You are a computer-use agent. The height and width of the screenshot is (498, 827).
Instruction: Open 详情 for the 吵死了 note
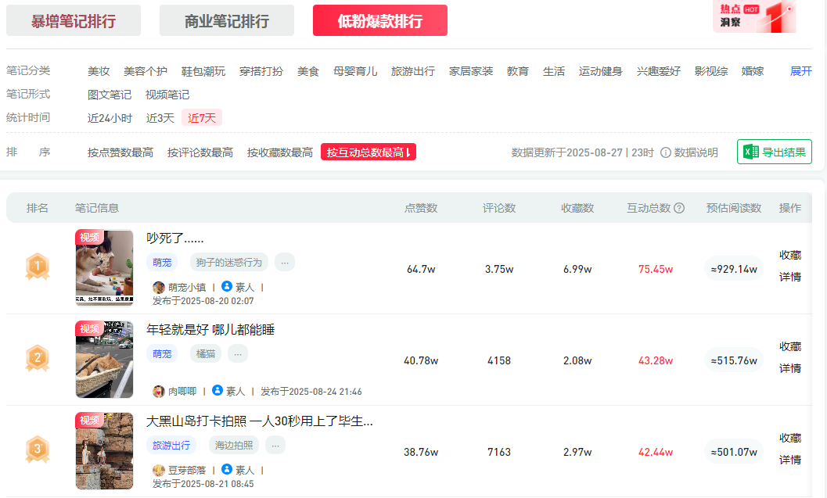pyautogui.click(x=790, y=277)
